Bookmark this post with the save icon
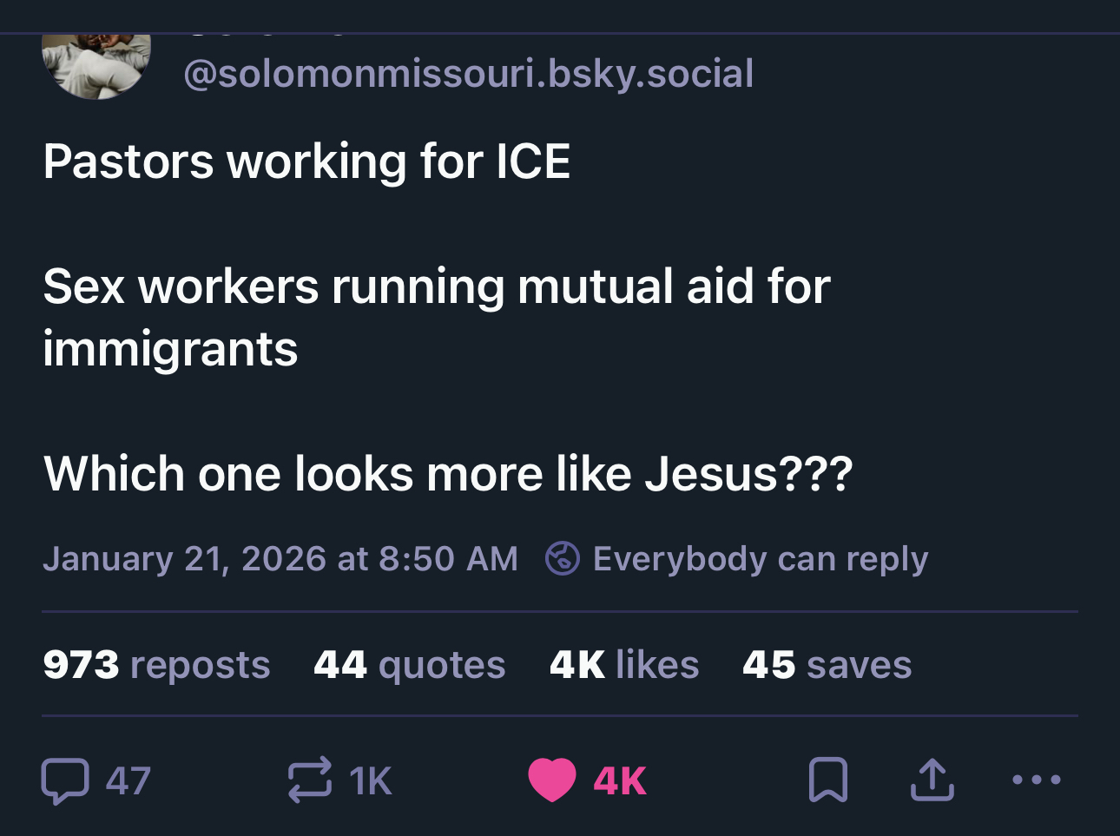This screenshot has width=1120, height=836. click(827, 780)
